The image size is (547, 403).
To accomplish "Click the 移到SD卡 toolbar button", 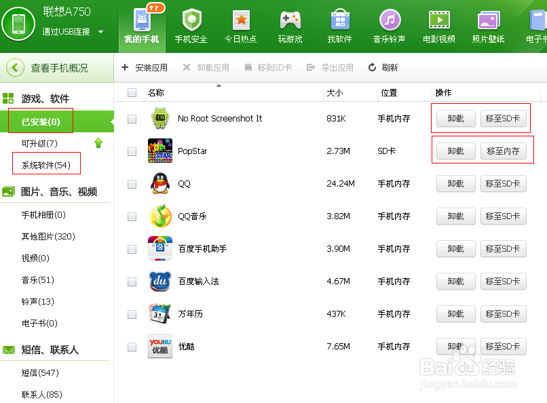I will 268,67.
